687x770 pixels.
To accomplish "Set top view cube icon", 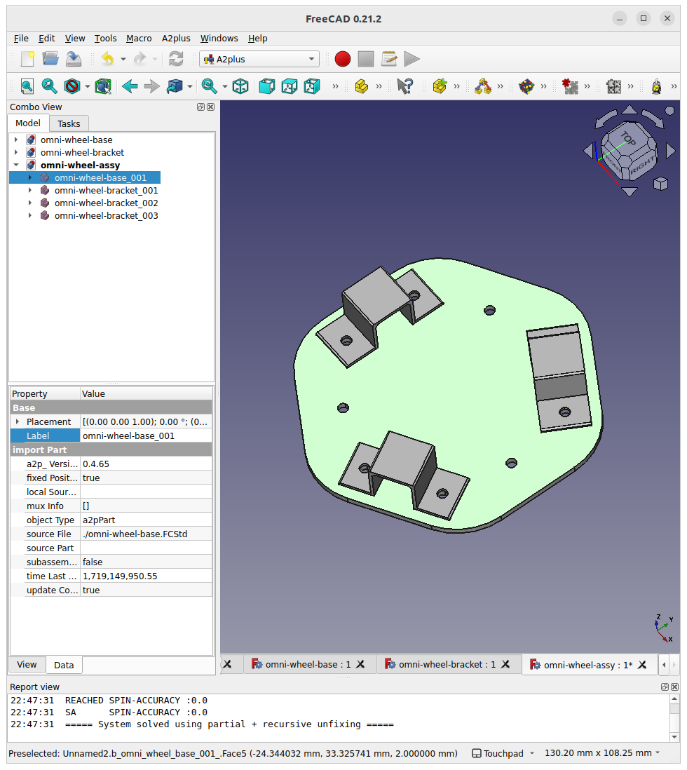I will [290, 86].
